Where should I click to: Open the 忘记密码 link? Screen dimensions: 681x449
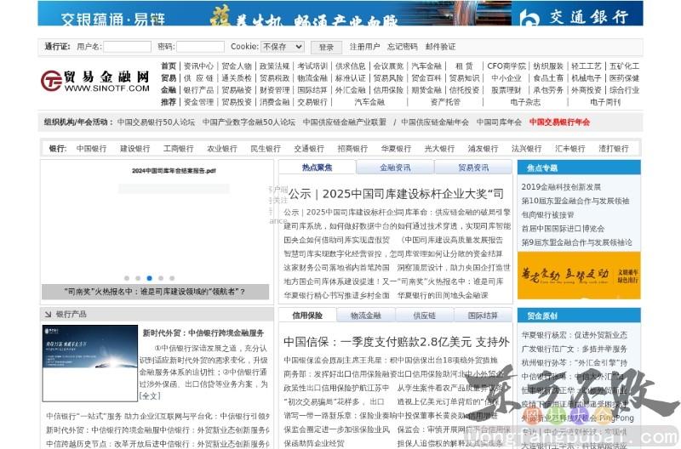pyautogui.click(x=402, y=47)
